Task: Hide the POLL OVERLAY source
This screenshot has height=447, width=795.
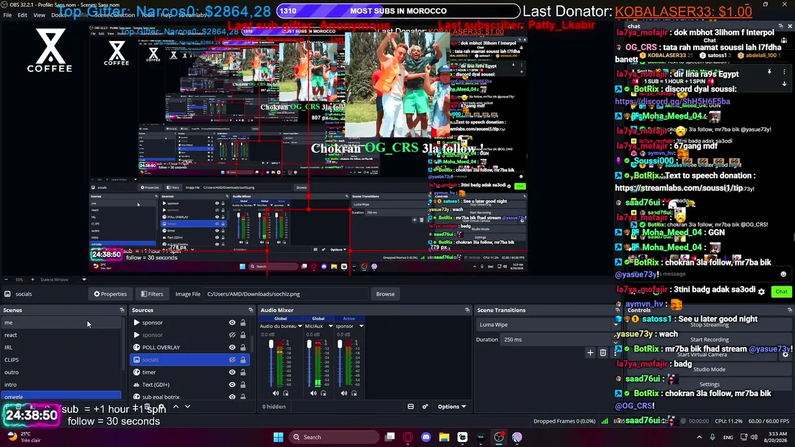Action: (232, 347)
